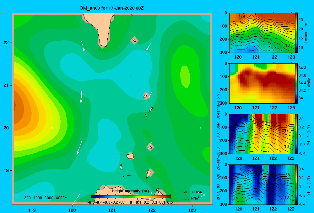Viewport: 314px width, 213px height.
Task: Click the salinity colorbar beside second panel
Action: [296, 83]
